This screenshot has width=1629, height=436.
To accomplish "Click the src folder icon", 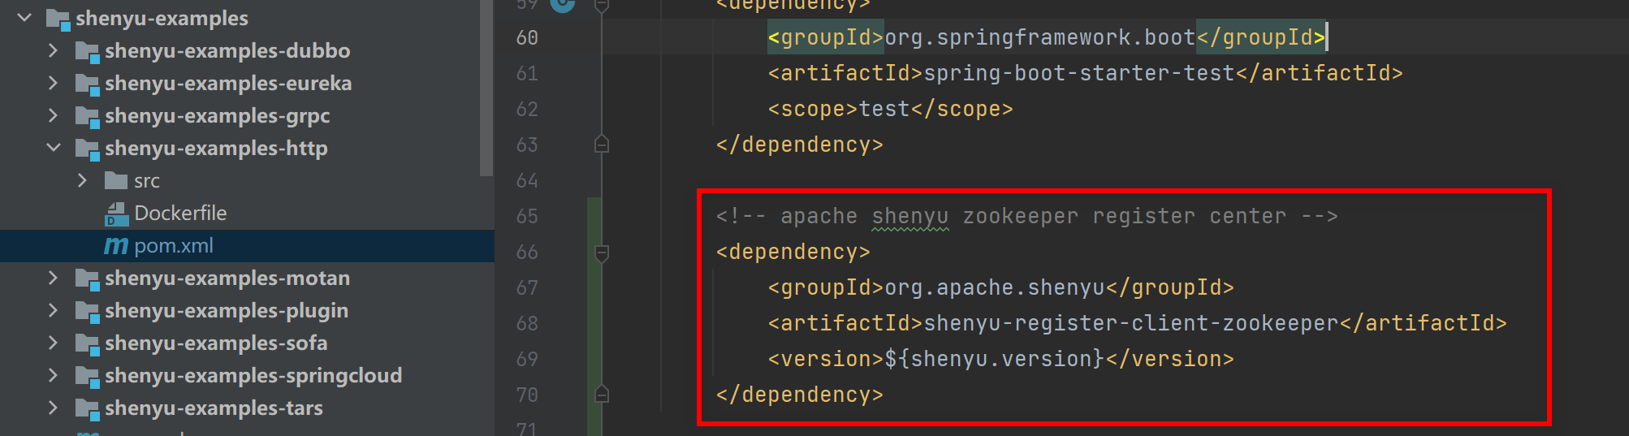I will pyautogui.click(x=116, y=181).
